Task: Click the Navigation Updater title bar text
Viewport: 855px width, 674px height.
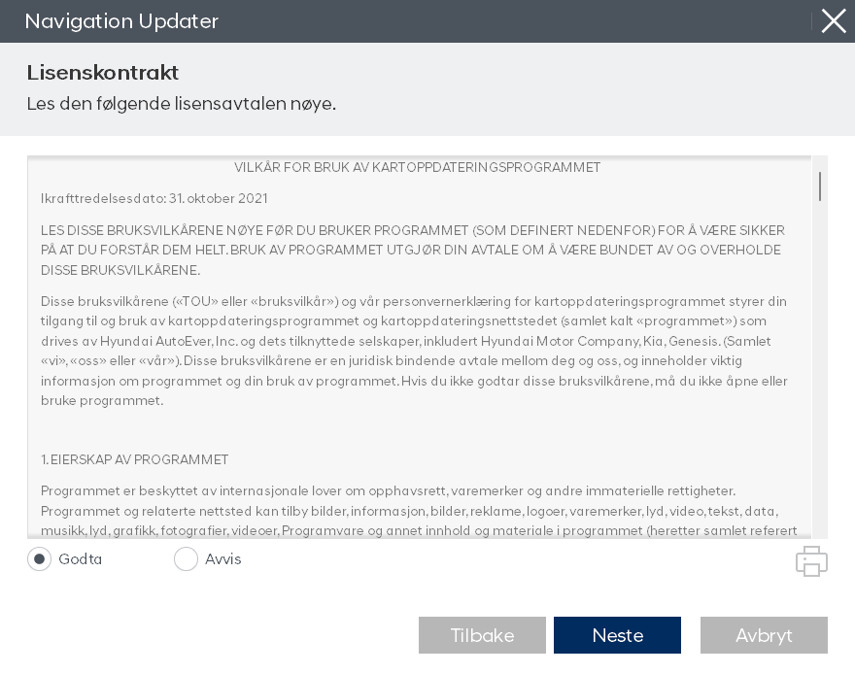Action: tap(121, 21)
